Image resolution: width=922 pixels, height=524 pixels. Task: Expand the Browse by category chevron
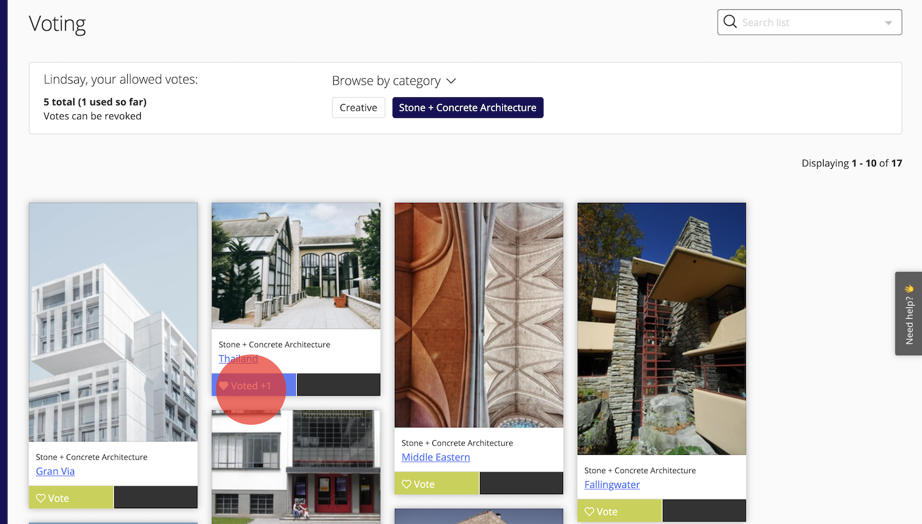[x=451, y=81]
